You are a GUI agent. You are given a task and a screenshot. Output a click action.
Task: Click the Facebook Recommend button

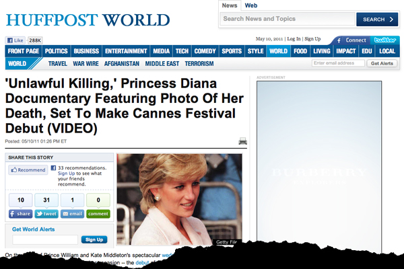click(x=28, y=170)
